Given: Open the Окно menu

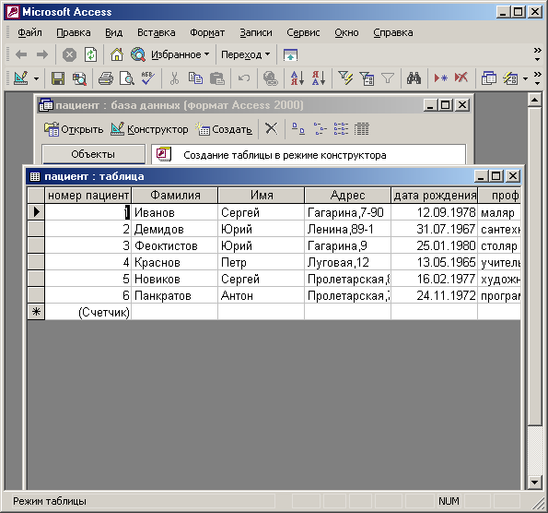Looking at the screenshot, I should click(x=346, y=32).
